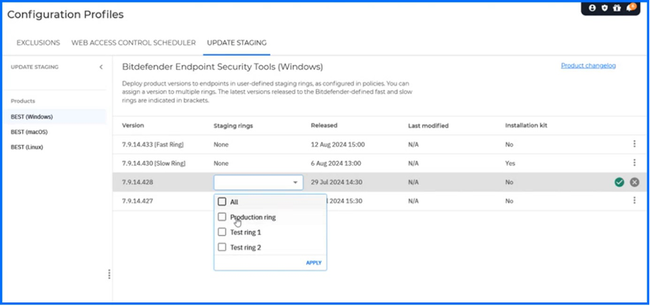This screenshot has height=306, width=650.
Task: Collapse the Update Staging side panel
Action: [x=101, y=67]
